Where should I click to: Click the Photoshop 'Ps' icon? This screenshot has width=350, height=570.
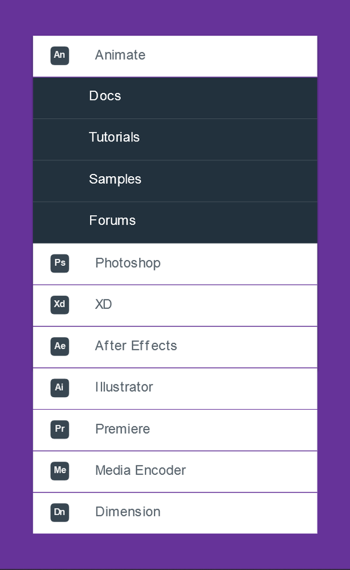pos(60,263)
